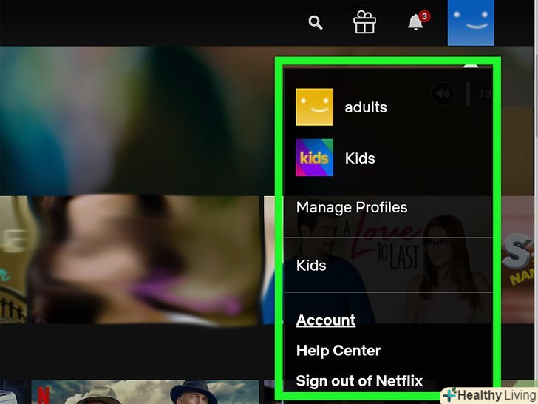Select the colorful kids profile avatar
This screenshot has width=538, height=404.
tap(314, 158)
